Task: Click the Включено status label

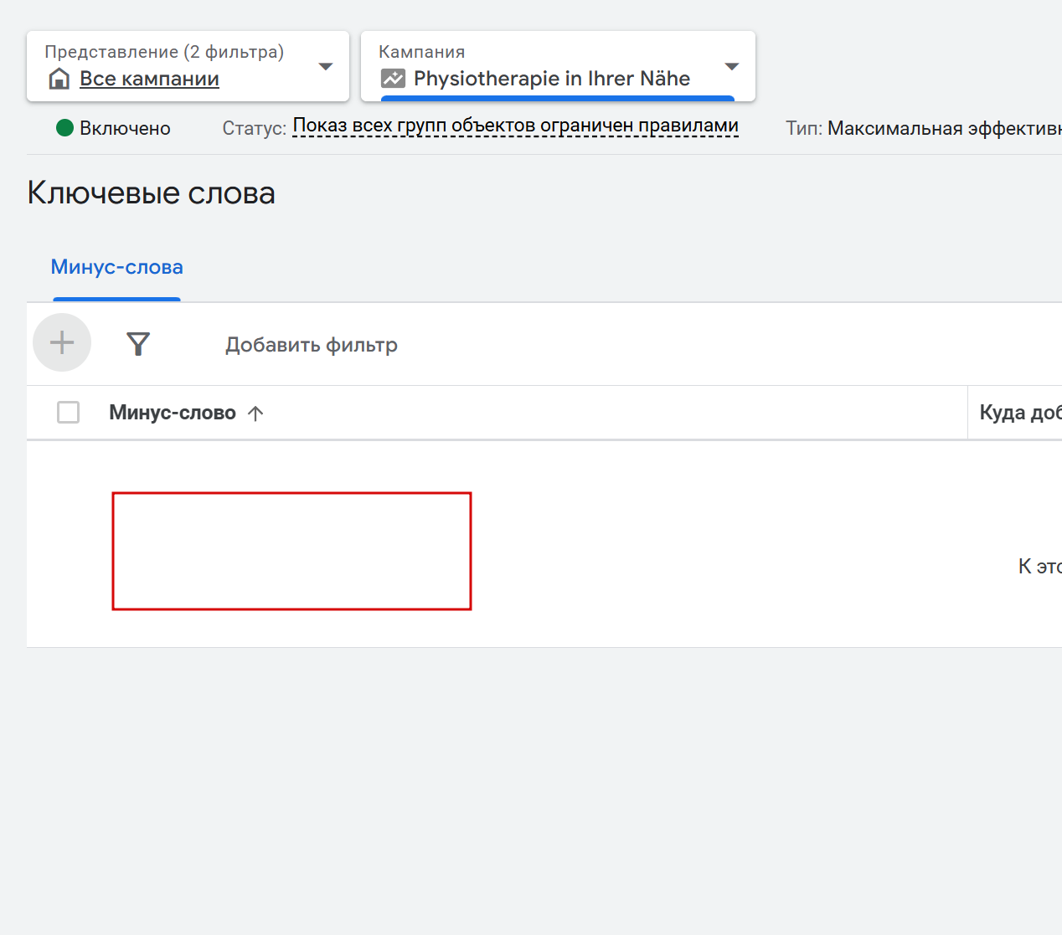Action: tap(125, 128)
